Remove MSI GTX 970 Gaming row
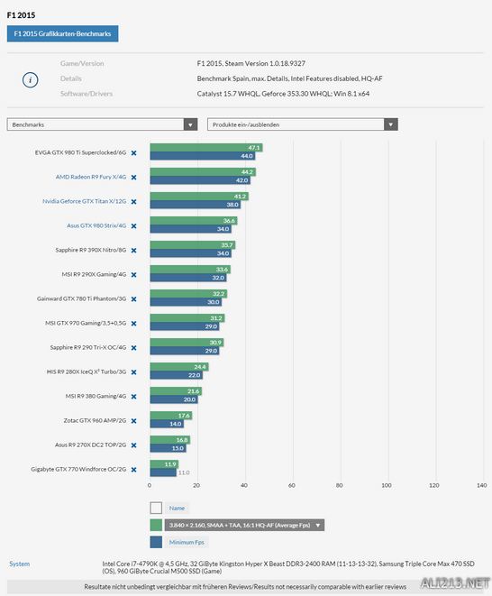Viewport: 492px width, 596px height. (x=133, y=323)
